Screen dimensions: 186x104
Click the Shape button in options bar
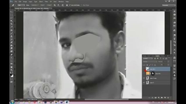click(x=49, y=5)
